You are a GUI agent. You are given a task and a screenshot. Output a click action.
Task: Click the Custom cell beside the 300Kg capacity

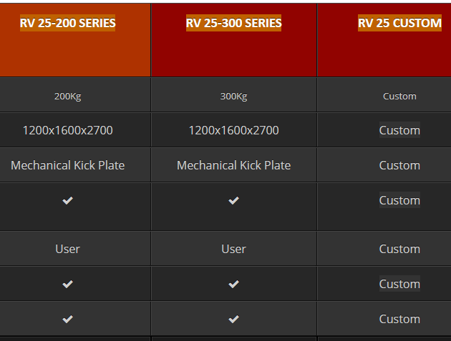tap(399, 97)
